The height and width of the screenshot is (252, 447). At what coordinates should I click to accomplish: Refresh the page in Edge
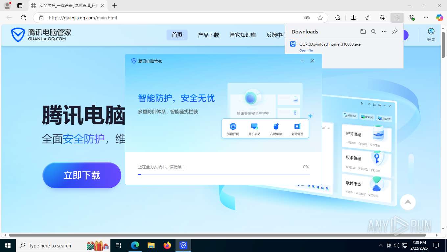click(23, 18)
